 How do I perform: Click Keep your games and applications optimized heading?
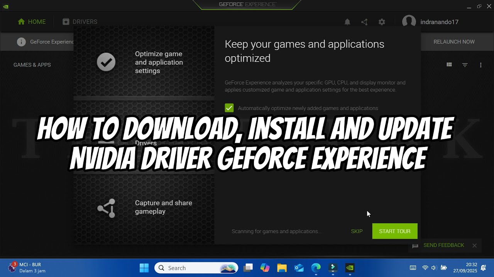pos(305,51)
